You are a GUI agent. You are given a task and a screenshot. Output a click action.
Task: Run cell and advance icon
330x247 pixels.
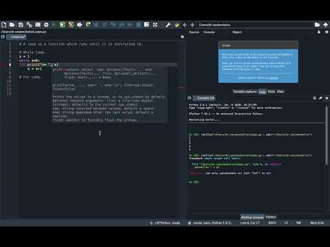coord(71,25)
